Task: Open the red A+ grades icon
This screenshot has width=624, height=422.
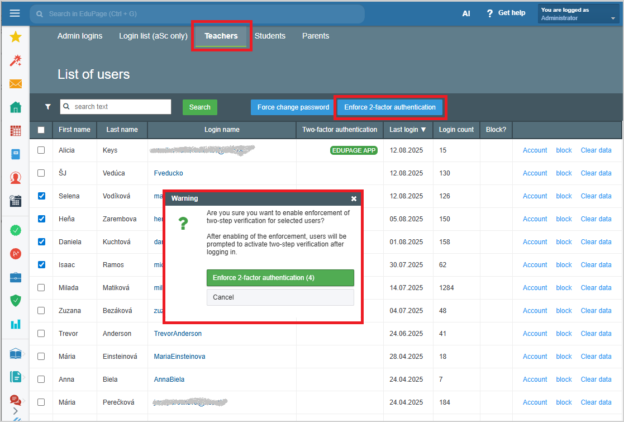Action: pos(16,253)
